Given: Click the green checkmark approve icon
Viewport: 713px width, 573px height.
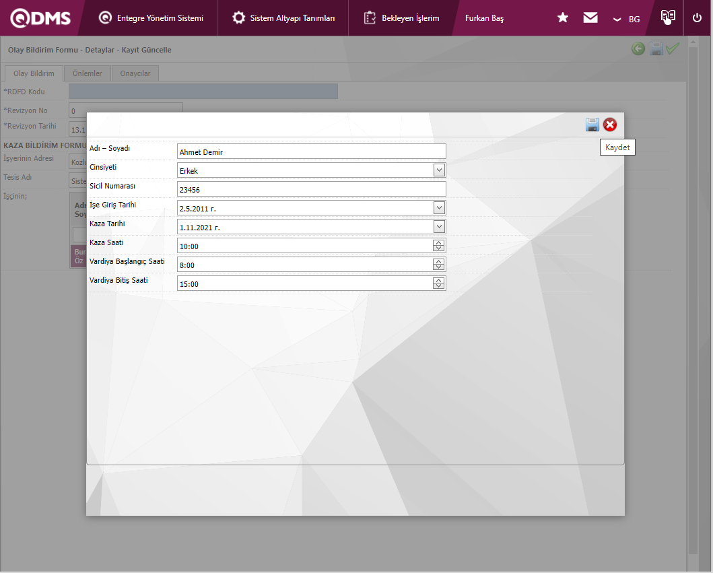Looking at the screenshot, I should pyautogui.click(x=673, y=49).
